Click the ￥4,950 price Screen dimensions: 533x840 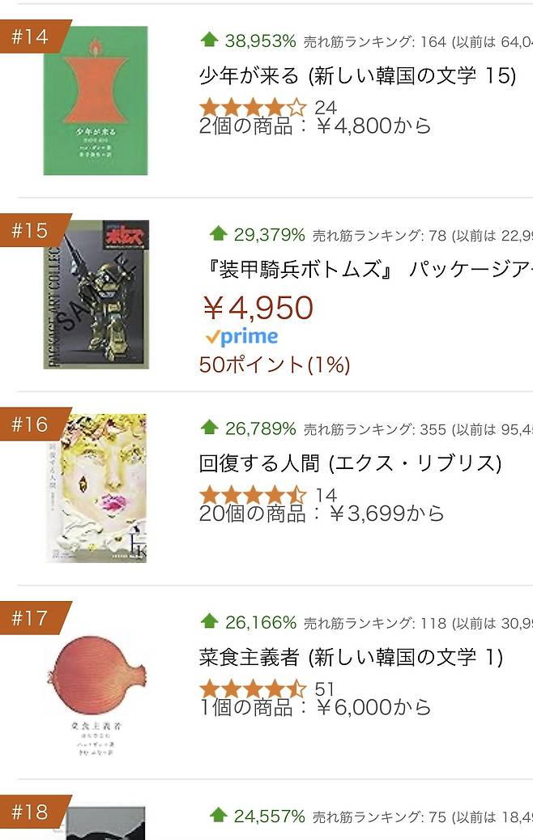(x=257, y=308)
